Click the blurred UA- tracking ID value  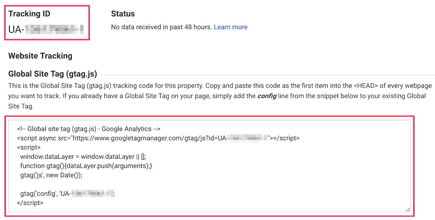(x=46, y=29)
